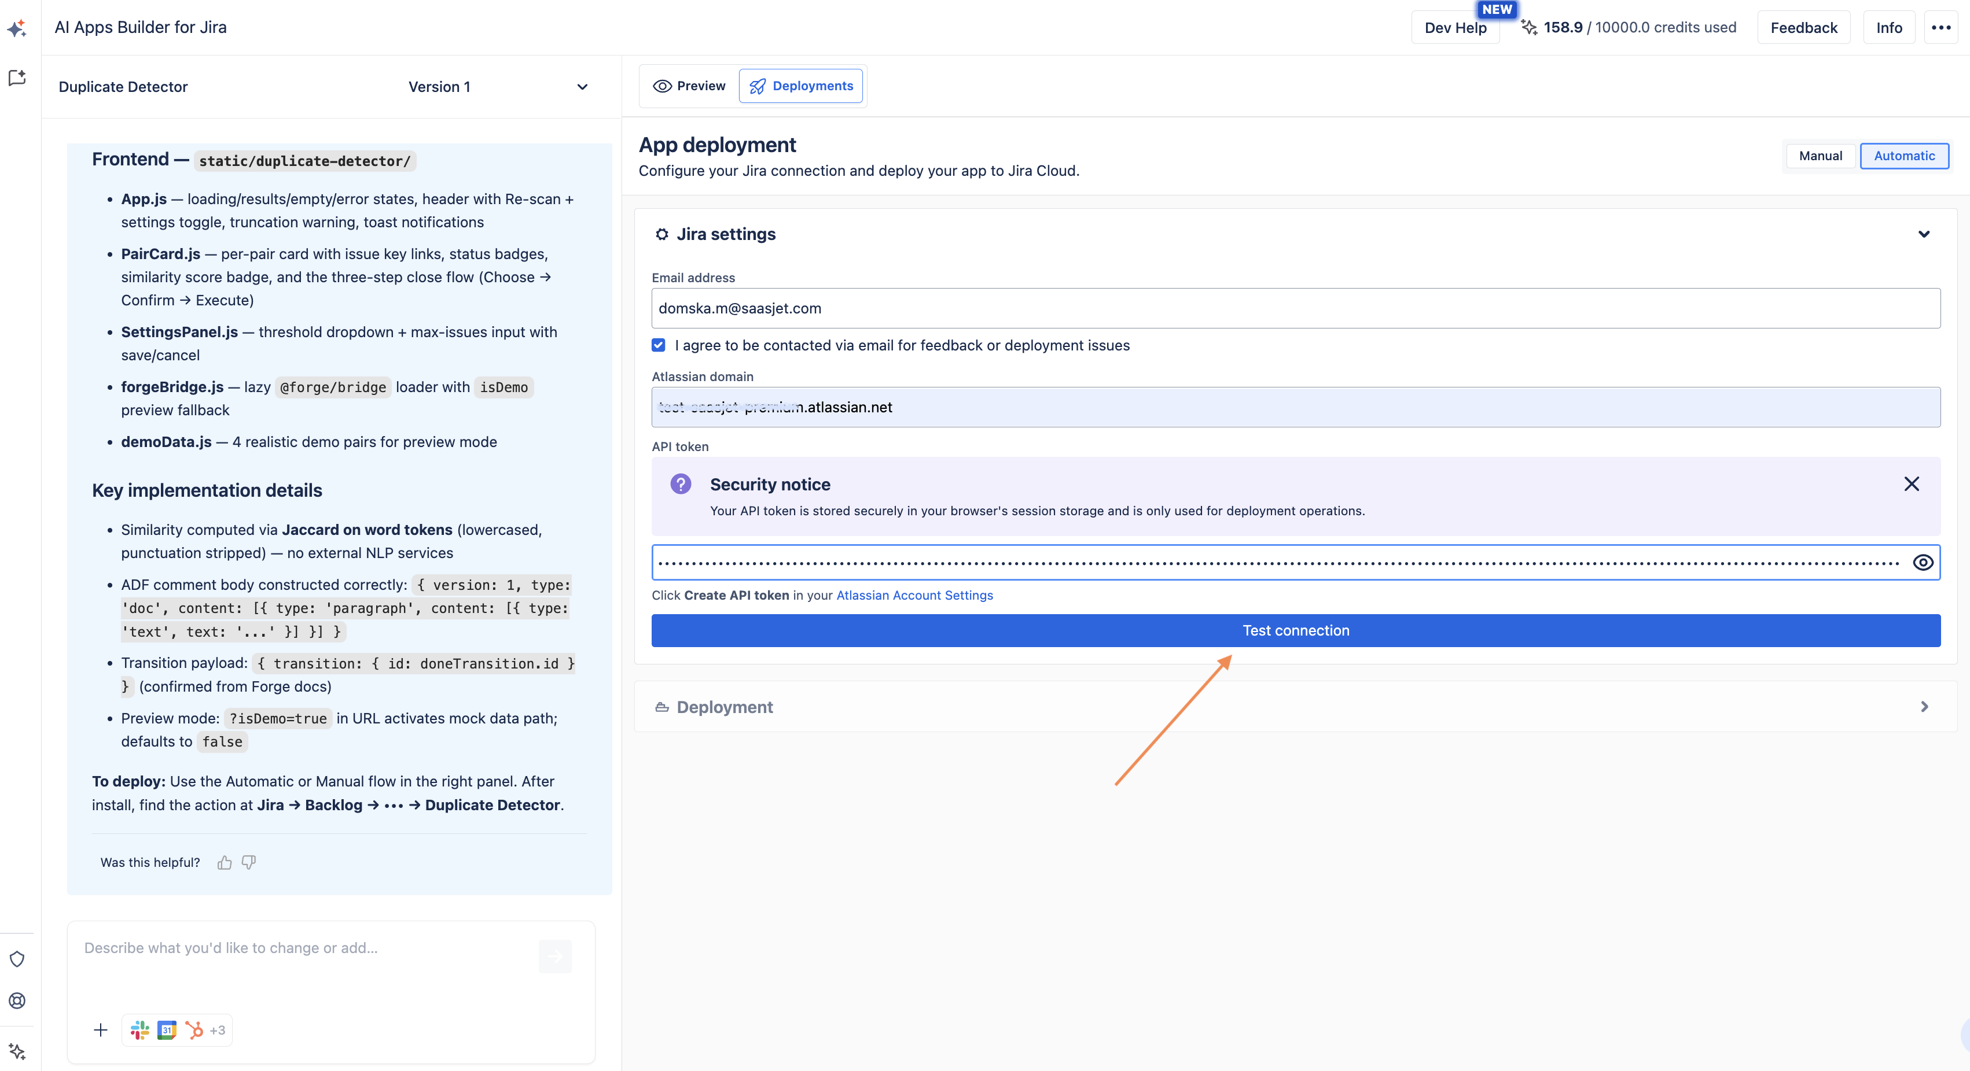This screenshot has width=1970, height=1071.
Task: Click the rocket icon on the Deployments tab
Action: 757,86
